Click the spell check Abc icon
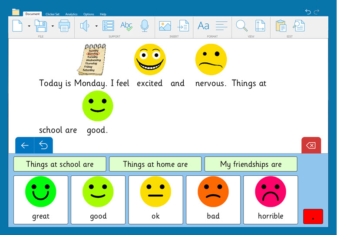 click(x=126, y=26)
